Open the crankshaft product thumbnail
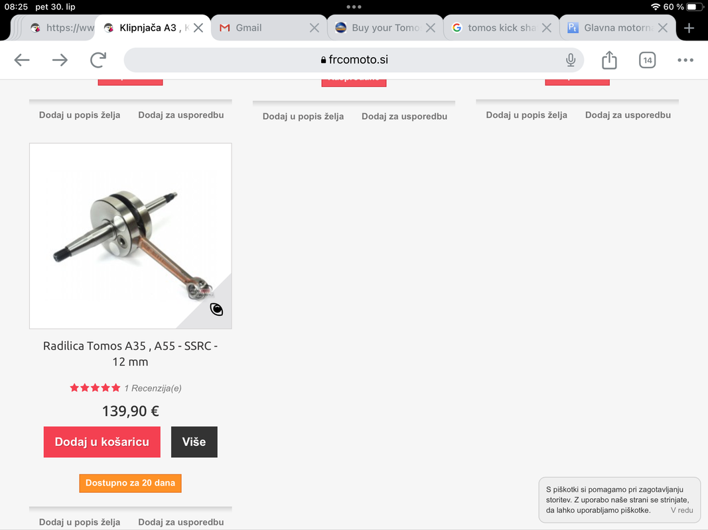708x530 pixels. 131,236
